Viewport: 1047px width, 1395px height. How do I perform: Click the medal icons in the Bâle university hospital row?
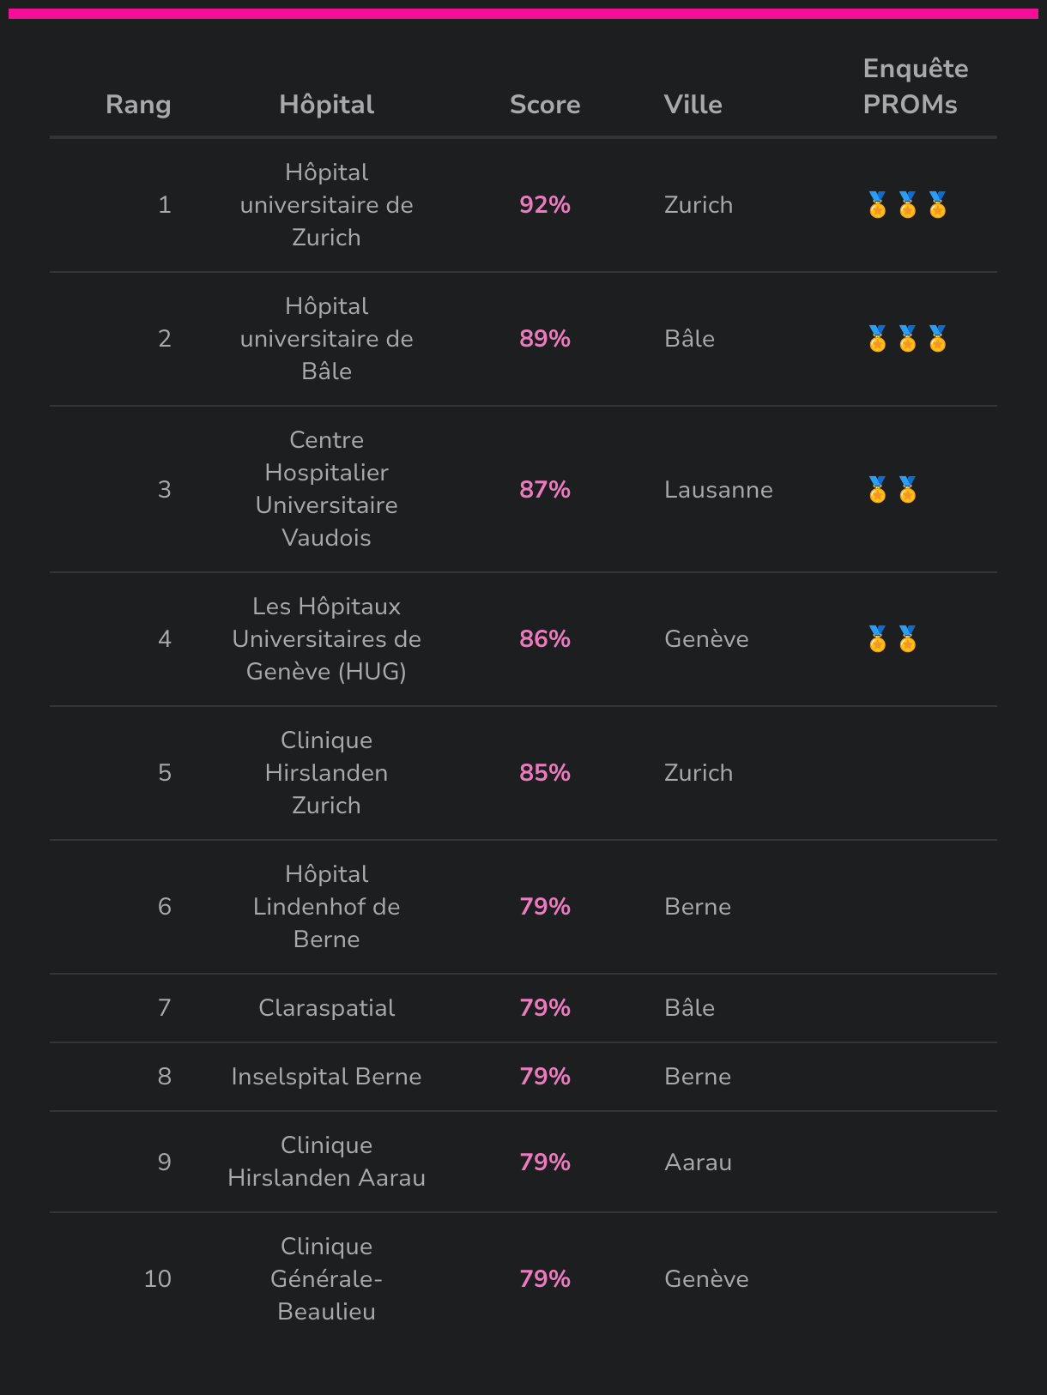(x=907, y=339)
